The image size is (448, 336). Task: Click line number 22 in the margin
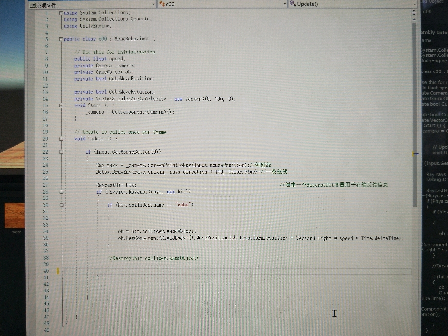coord(45,152)
